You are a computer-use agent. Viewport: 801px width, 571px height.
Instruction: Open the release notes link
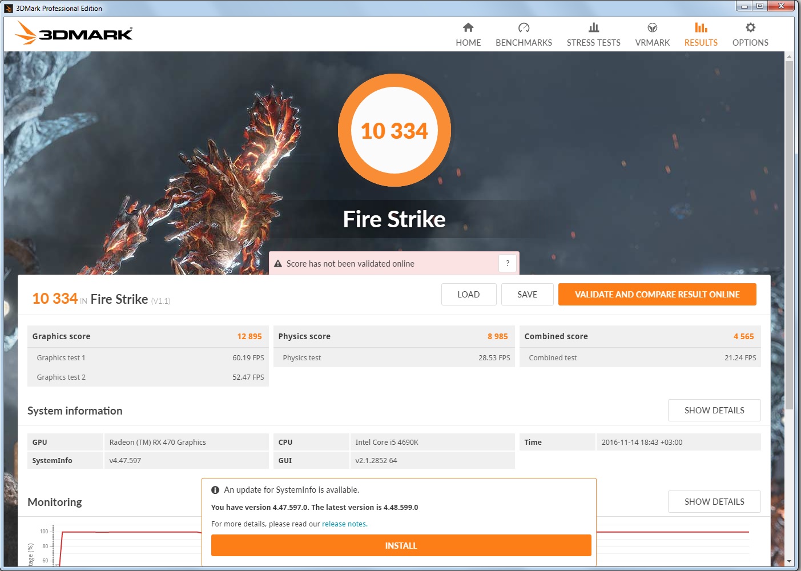(x=344, y=524)
